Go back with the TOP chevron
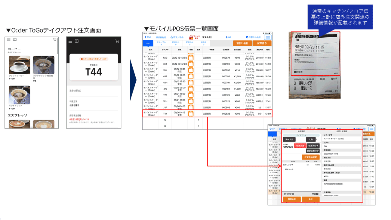This screenshot has width=391, height=220. pos(148,37)
